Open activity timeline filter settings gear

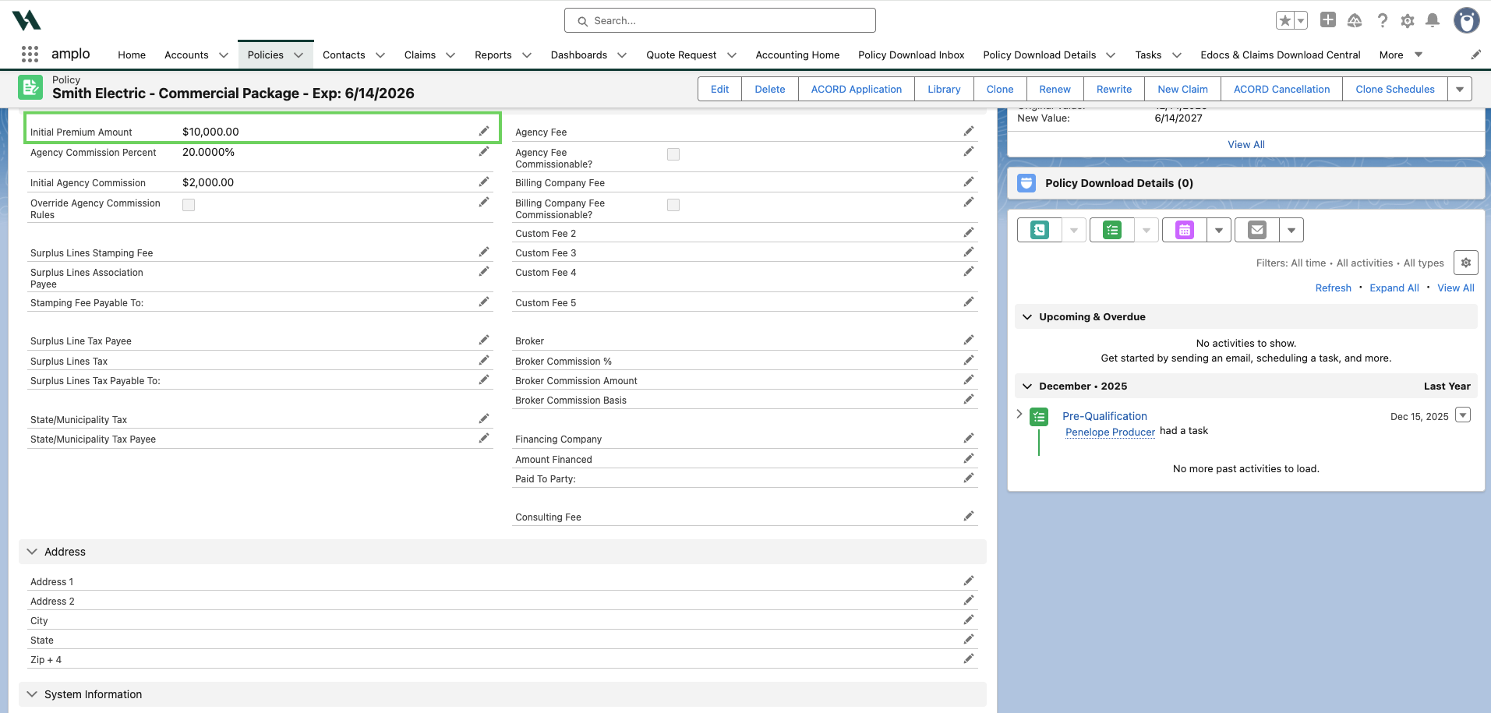pyautogui.click(x=1466, y=263)
